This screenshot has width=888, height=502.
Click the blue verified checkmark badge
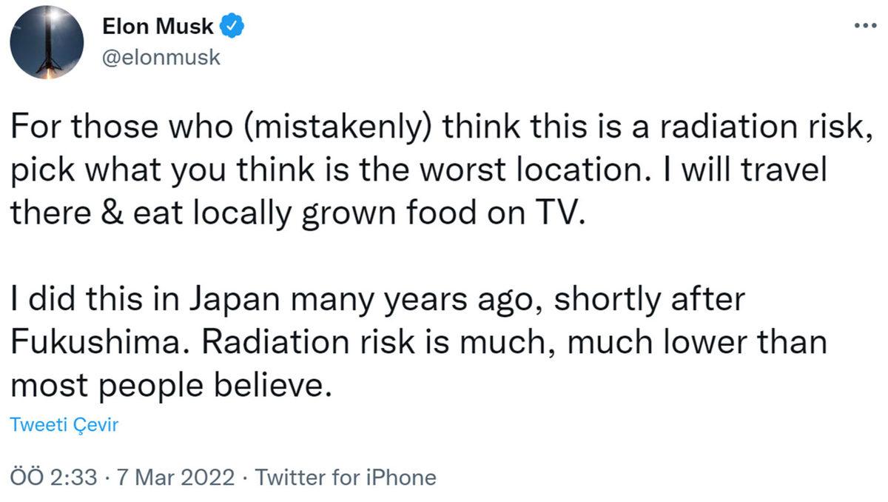coord(235,27)
